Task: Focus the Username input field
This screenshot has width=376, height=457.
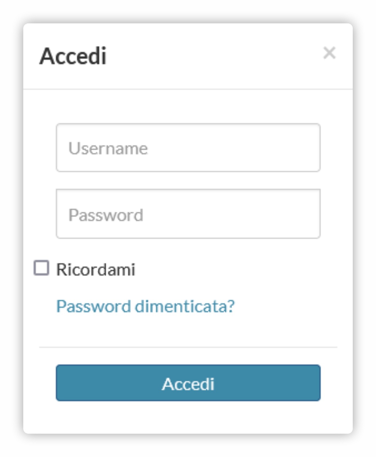Action: click(x=188, y=148)
